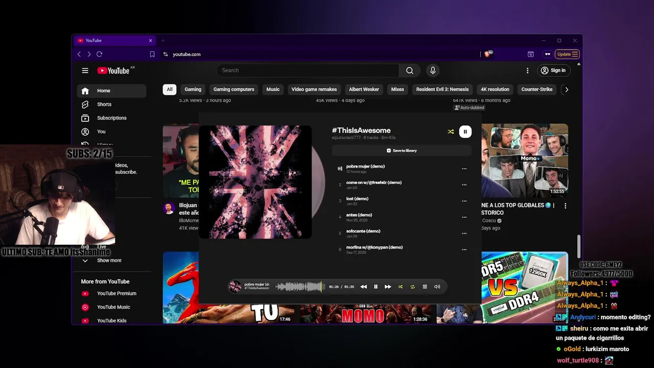Screen dimensions: 654x368
Task: Open YouTube Kids link
Action: click(x=111, y=320)
